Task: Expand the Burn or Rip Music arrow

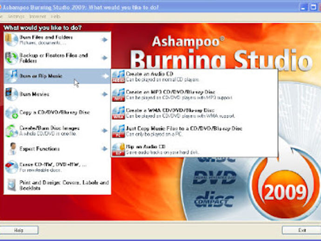Action: click(105, 76)
